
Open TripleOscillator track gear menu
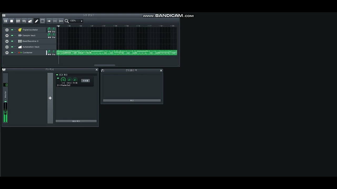coord(7,30)
